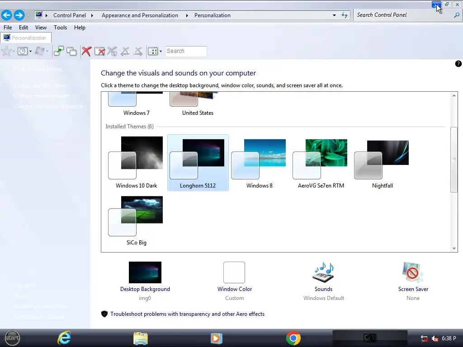Go forward with the blue Forward arrow
463x347 pixels.
[19, 15]
